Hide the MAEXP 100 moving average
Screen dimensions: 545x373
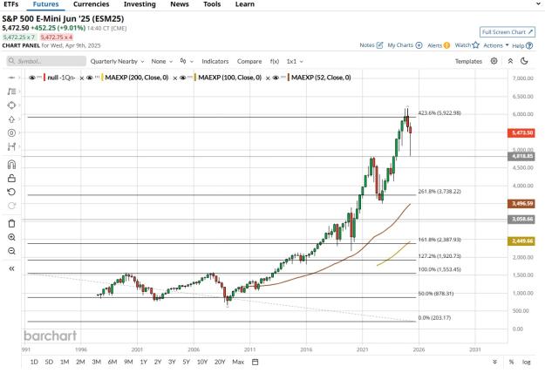[x=182, y=78]
